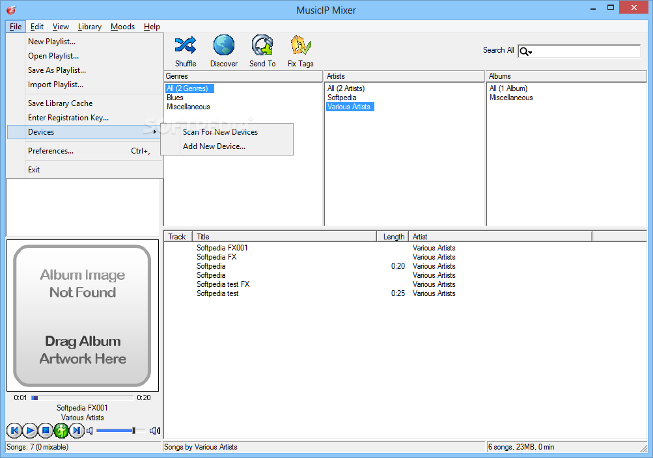Sort by the Title column header

tap(285, 237)
